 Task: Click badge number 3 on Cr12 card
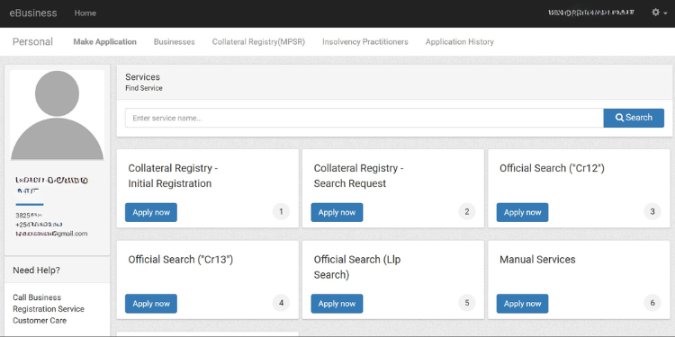[x=652, y=211]
